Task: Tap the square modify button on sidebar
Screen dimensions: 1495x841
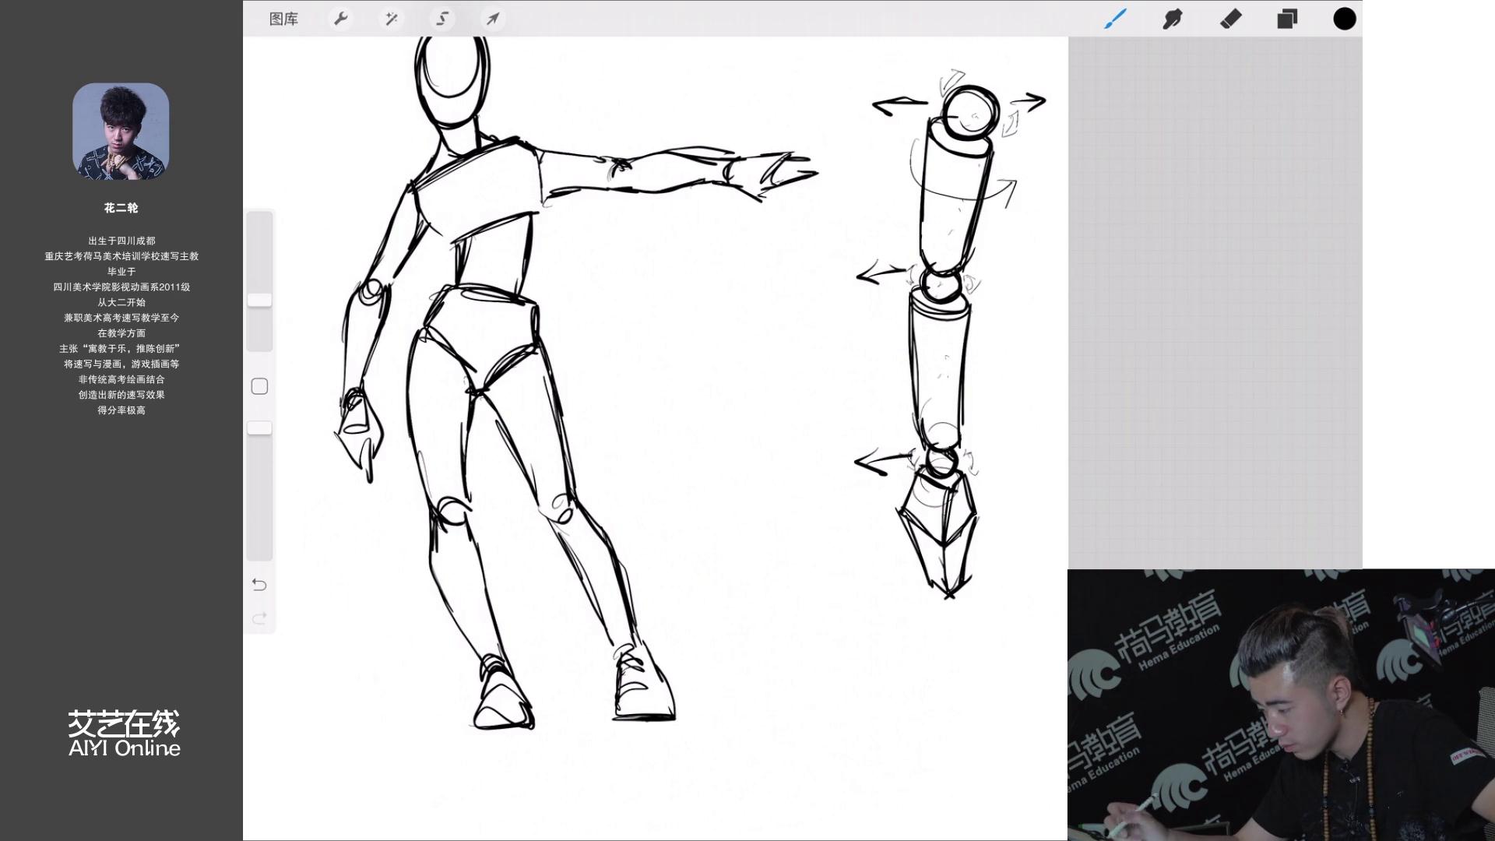Action: pyautogui.click(x=259, y=386)
